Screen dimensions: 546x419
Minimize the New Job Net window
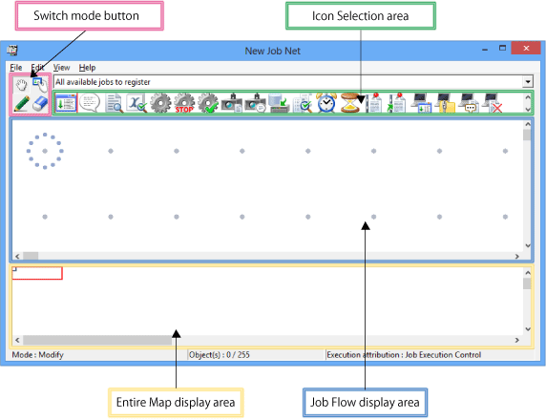tap(485, 50)
